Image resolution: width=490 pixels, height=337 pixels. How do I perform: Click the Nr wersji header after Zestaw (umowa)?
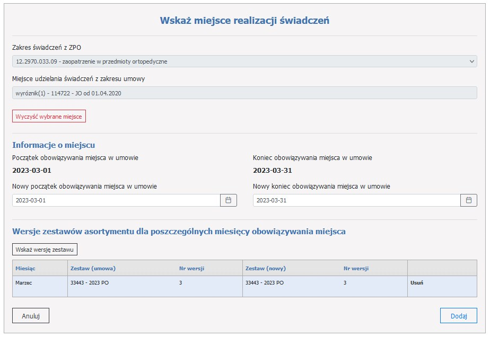click(192, 268)
